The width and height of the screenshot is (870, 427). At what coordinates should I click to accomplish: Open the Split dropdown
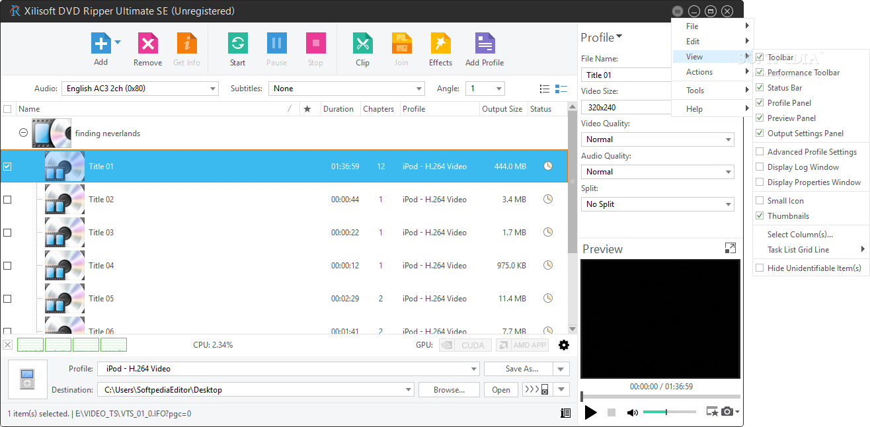point(658,204)
